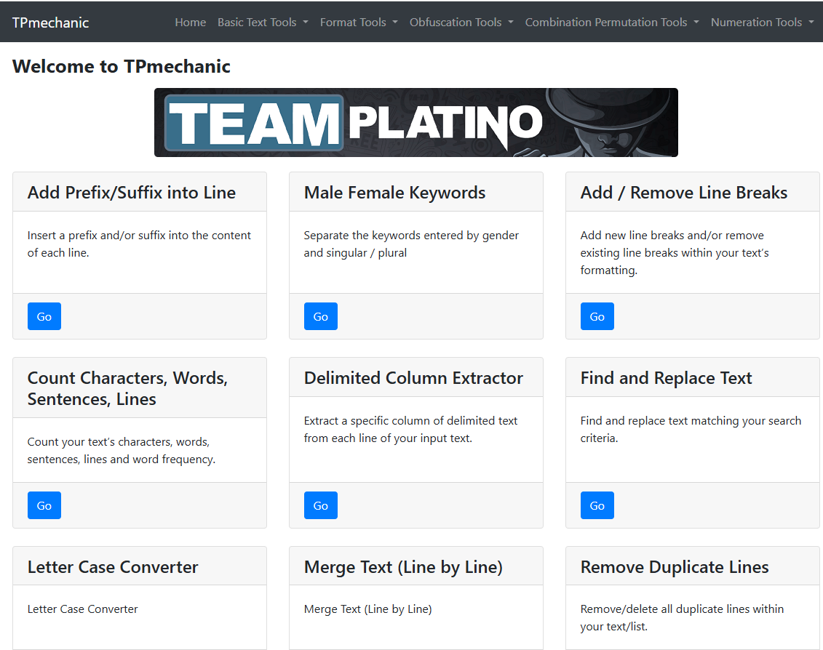Screen dimensions: 823x650
Task: Click the 'Merge Text (Line by Line)' description text
Action: tap(368, 609)
